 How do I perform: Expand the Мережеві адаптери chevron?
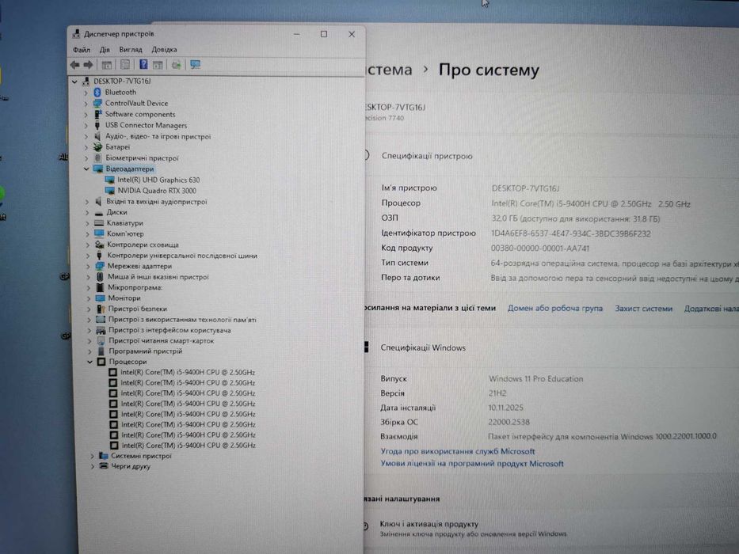(x=88, y=266)
